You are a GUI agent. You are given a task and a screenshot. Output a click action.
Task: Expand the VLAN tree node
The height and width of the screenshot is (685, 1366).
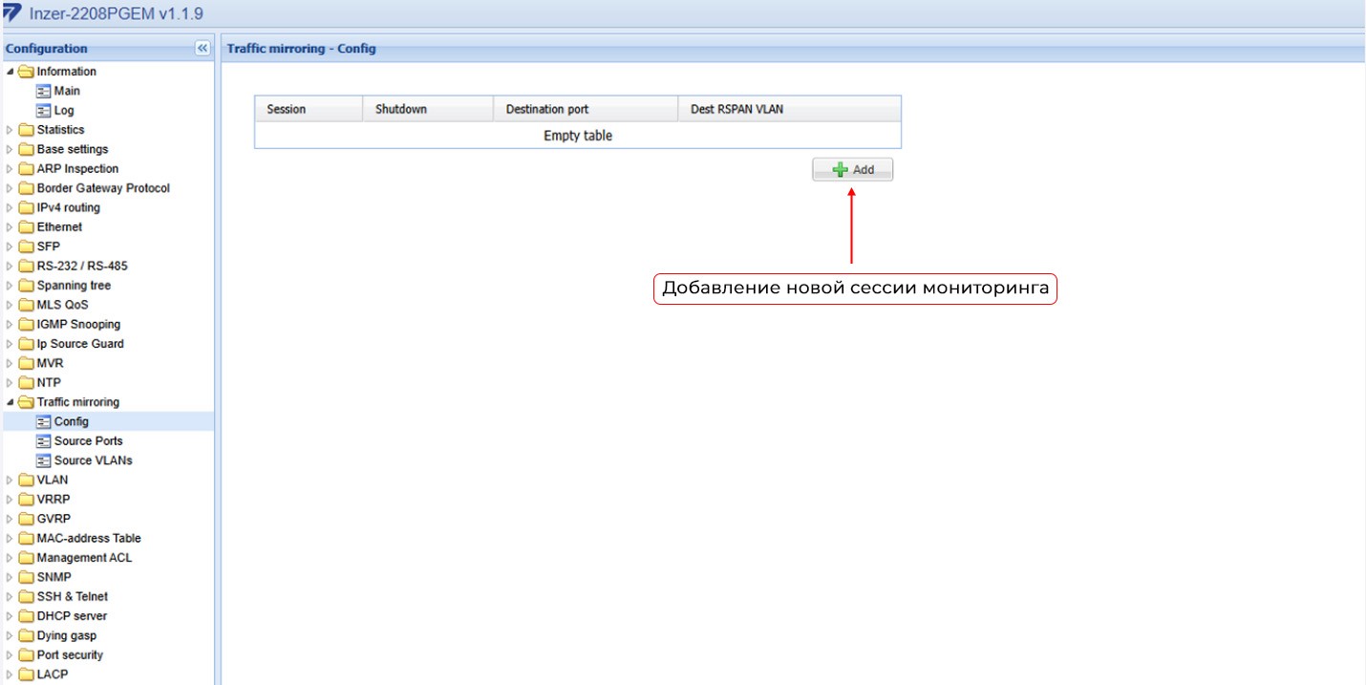click(10, 481)
